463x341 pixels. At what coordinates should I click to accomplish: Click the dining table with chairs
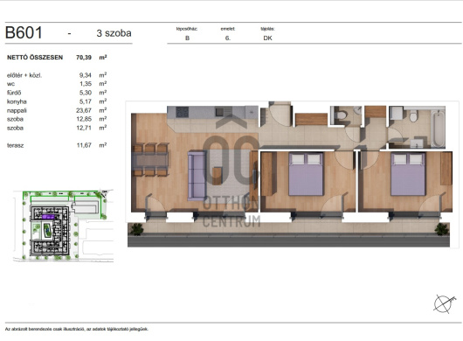tap(150, 160)
